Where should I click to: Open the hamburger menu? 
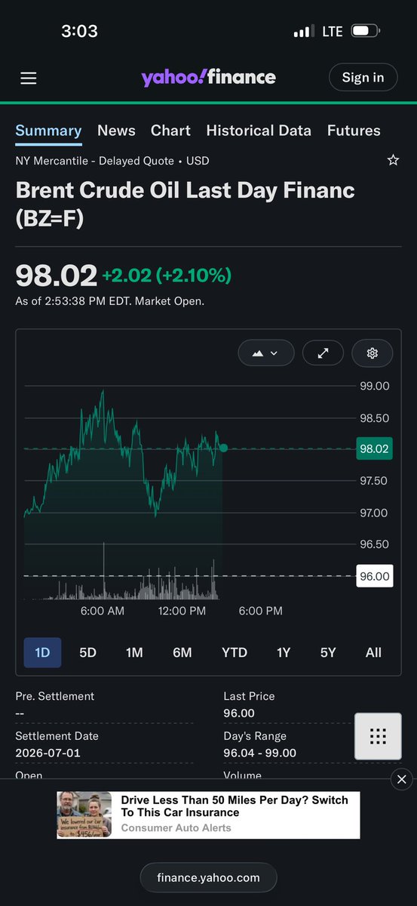[29, 78]
